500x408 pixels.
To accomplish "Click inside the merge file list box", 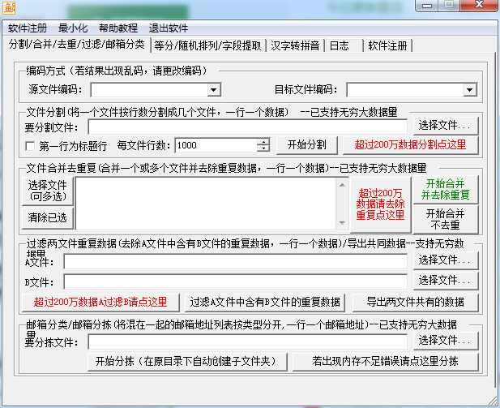I will point(207,203).
